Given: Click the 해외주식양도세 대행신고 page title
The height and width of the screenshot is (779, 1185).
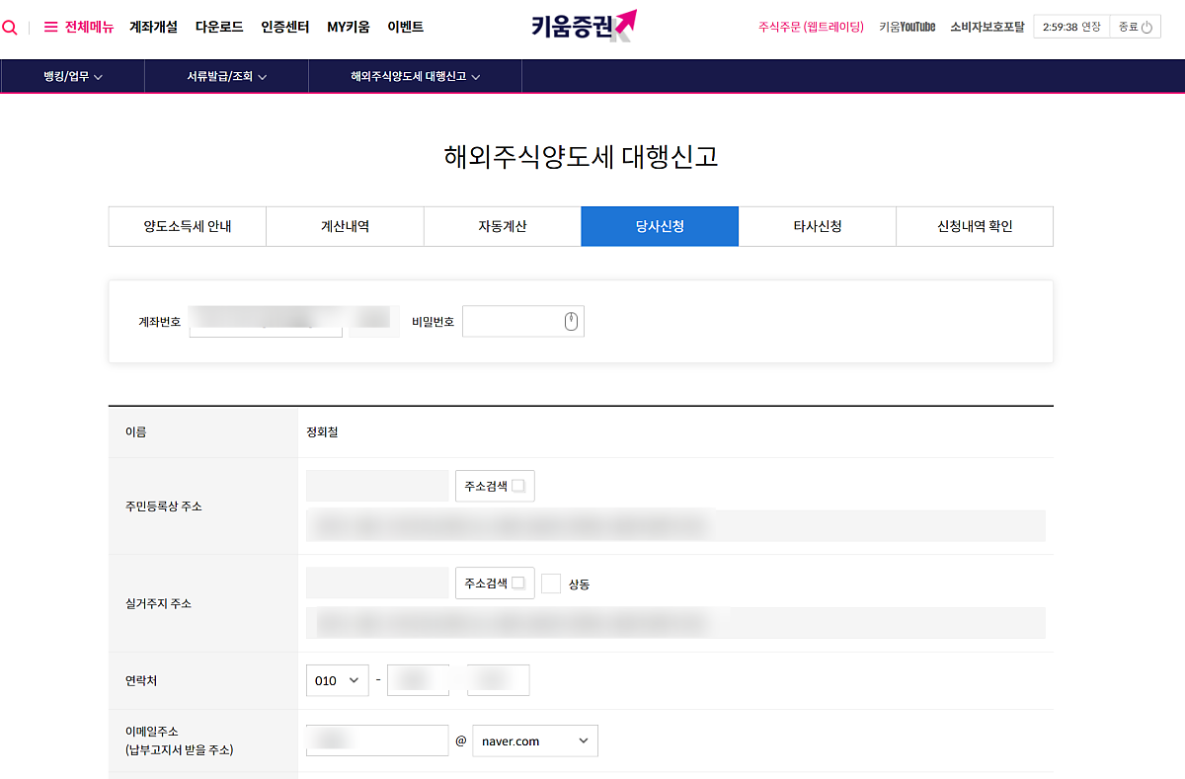Looking at the screenshot, I should click(581, 156).
